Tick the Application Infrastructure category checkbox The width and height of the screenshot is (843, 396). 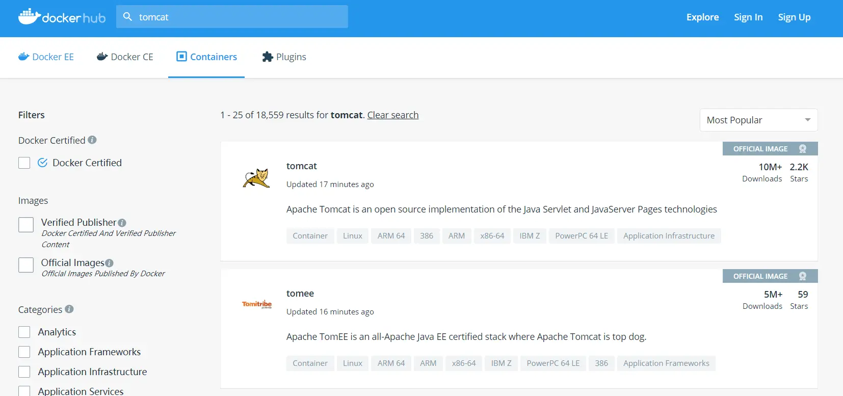[x=24, y=372]
